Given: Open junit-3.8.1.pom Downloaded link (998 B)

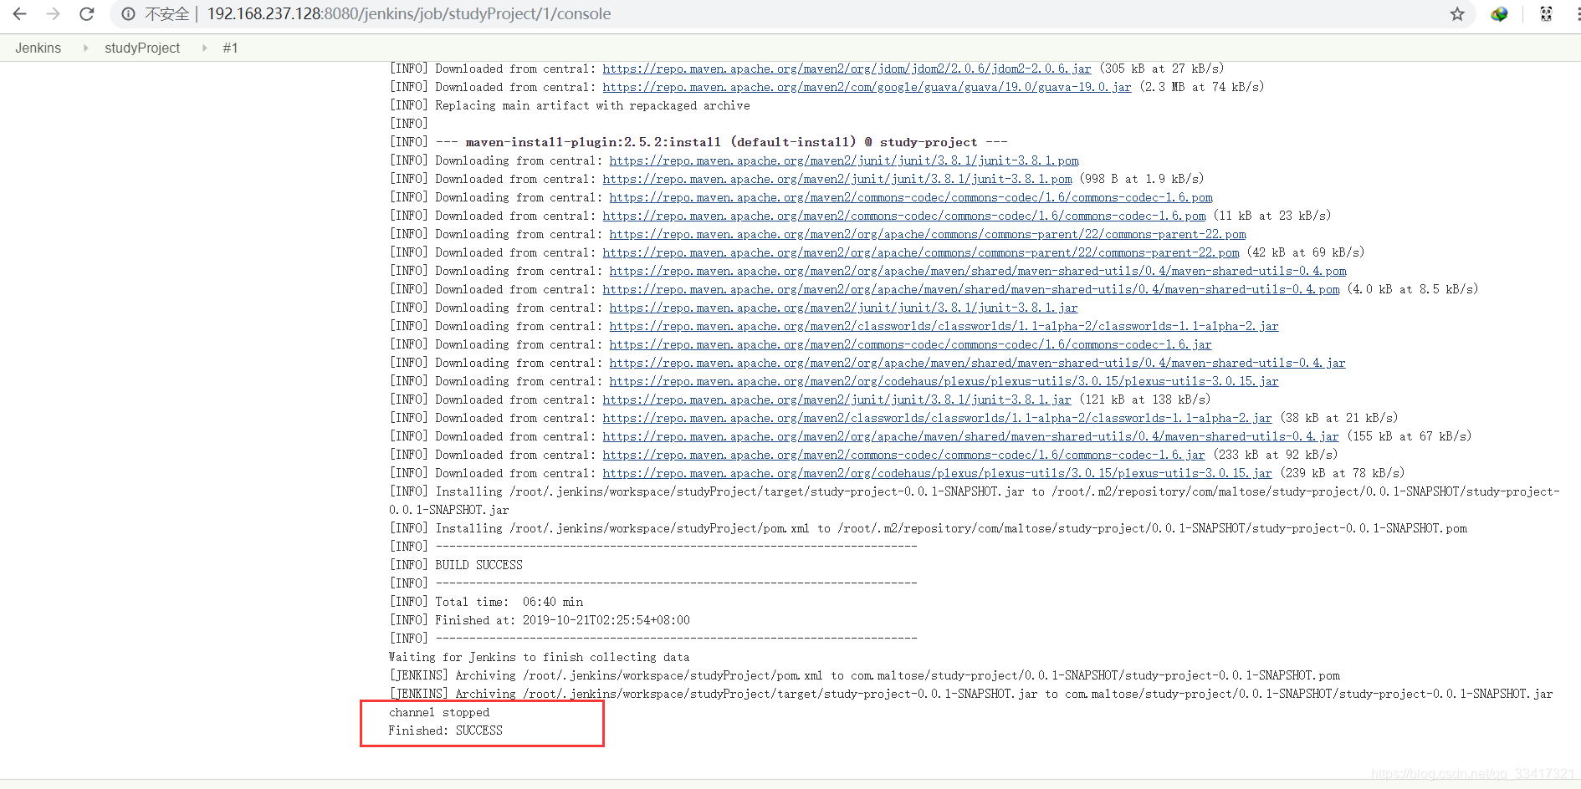Looking at the screenshot, I should (x=837, y=179).
